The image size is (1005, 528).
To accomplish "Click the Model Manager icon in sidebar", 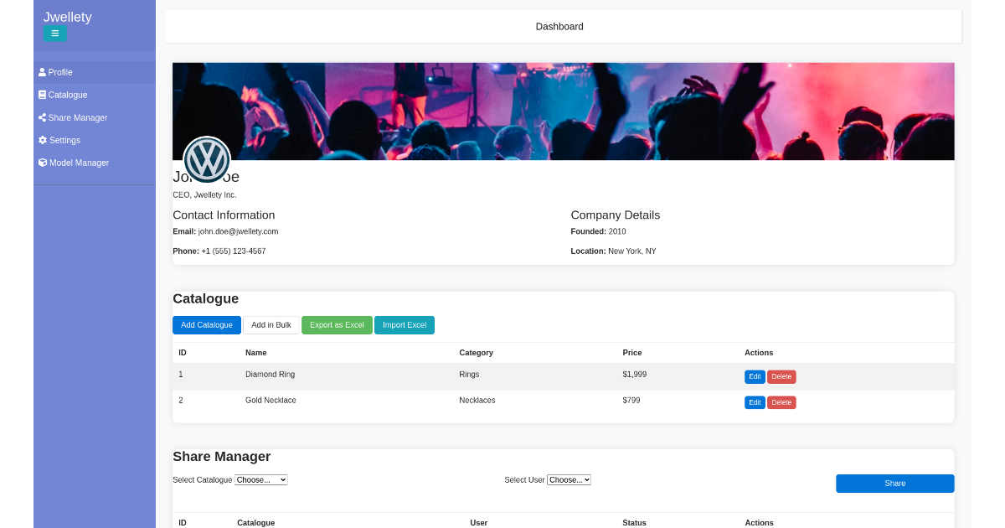I will click(x=41, y=163).
